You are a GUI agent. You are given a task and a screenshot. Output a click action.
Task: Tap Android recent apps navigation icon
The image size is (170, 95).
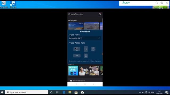76,84
